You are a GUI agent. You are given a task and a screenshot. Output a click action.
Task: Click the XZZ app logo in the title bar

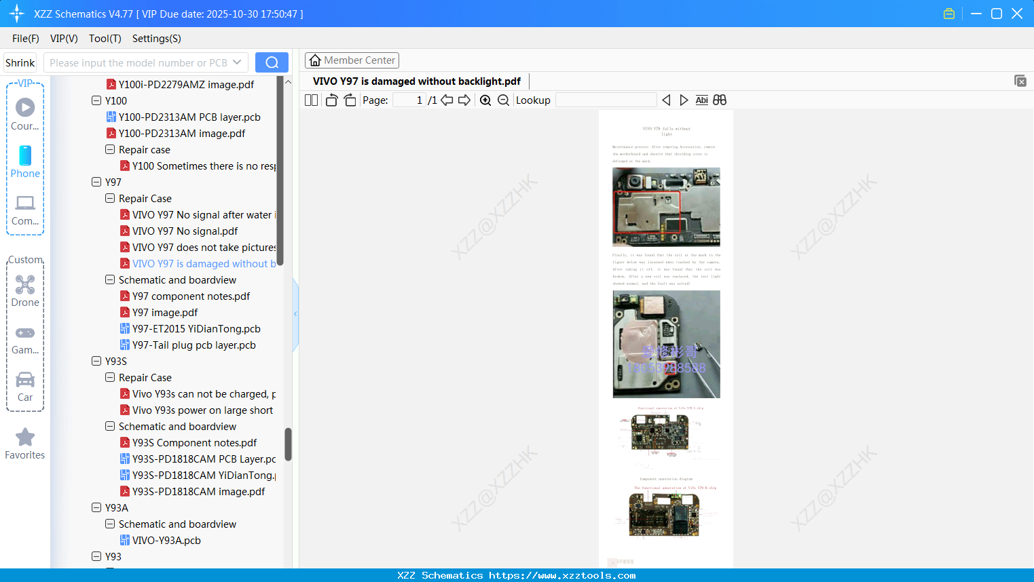tap(17, 14)
